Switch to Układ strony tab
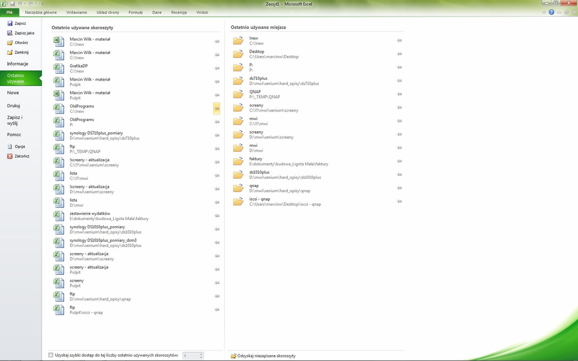The height and width of the screenshot is (361, 578). 108,12
